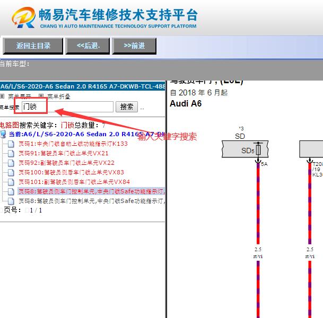
Task: Open 页码101:副驾驶员侧后车门锁止单元VX84
Action: point(74,182)
